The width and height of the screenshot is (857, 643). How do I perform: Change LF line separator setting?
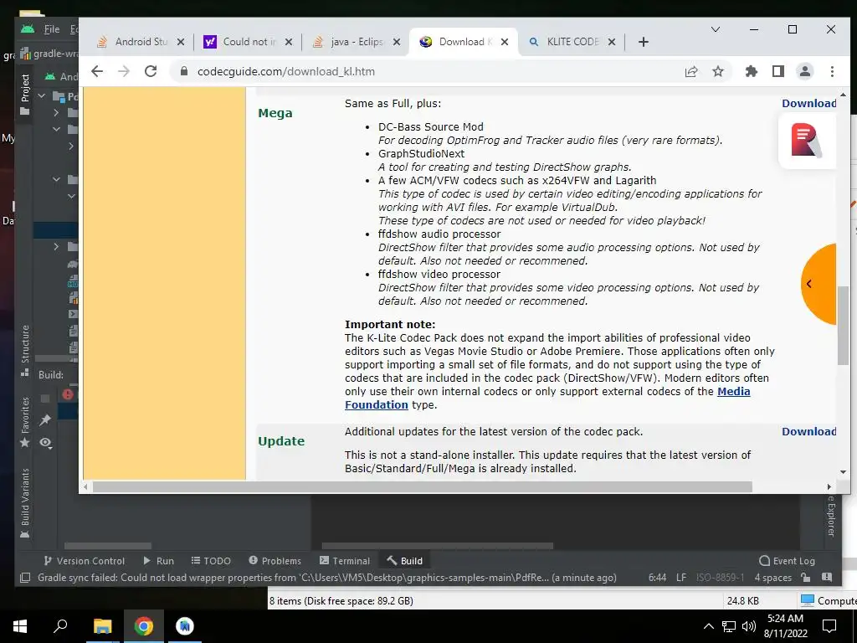point(681,578)
